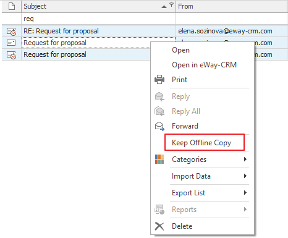288x238 pixels.
Task: Select the RE: Request for proposal row
Action: click(x=144, y=31)
